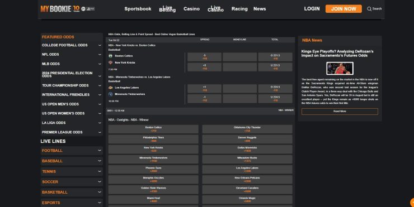Click the Minnesota Timberwolves team logo
The width and height of the screenshot is (414, 207).
pos(111,94)
